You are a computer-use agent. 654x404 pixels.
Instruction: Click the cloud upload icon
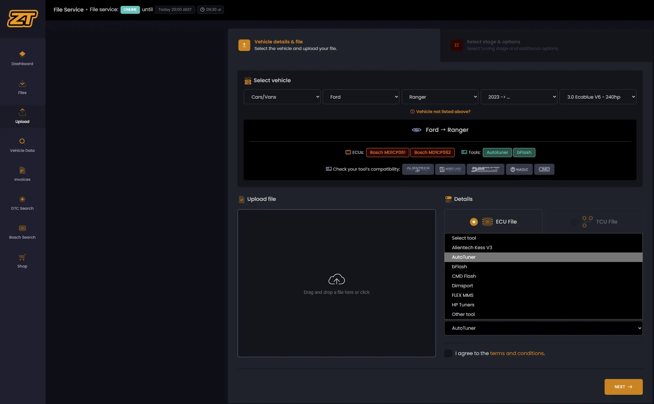coord(337,279)
